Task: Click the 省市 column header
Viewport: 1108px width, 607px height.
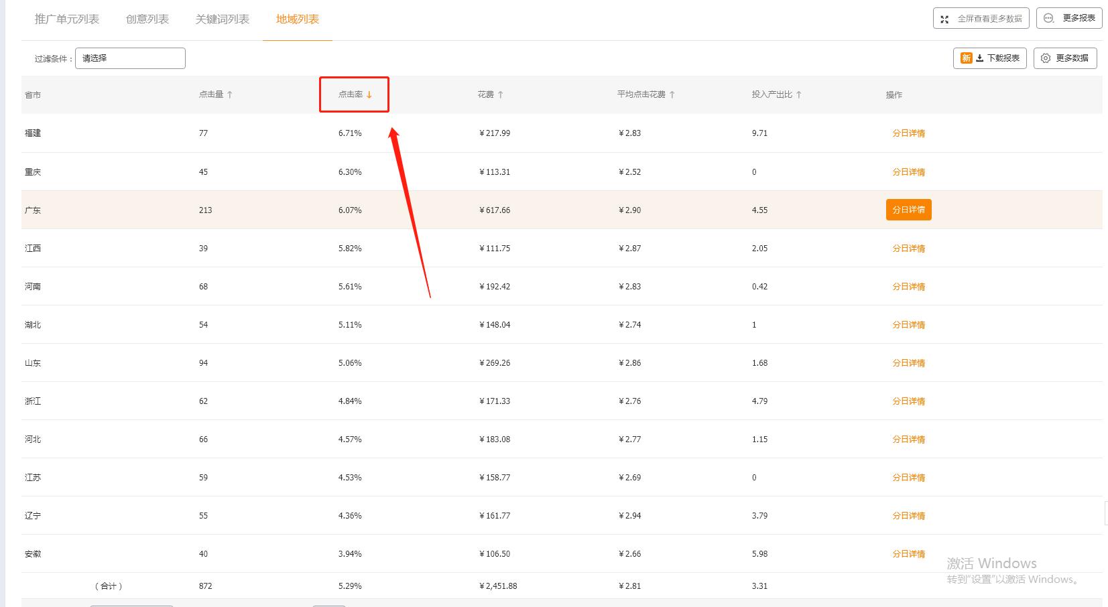Action: tap(33, 95)
